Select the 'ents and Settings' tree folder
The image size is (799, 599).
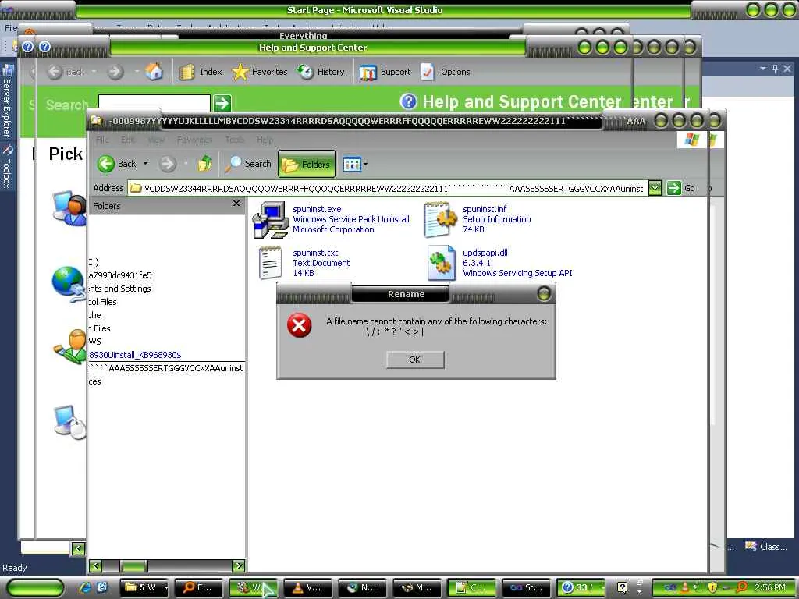[x=119, y=289]
